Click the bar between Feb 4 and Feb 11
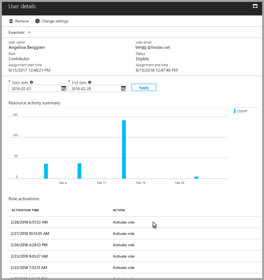The image size is (264, 280). point(79,171)
